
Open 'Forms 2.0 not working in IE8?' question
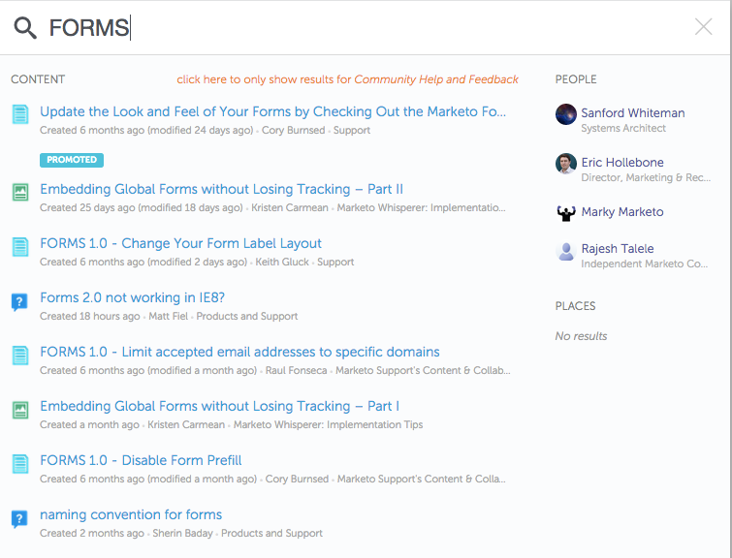click(132, 297)
